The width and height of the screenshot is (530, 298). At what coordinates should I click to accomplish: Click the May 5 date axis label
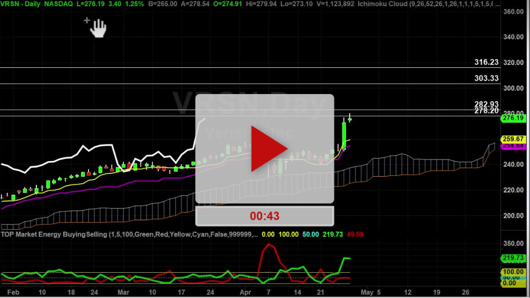coord(370,292)
